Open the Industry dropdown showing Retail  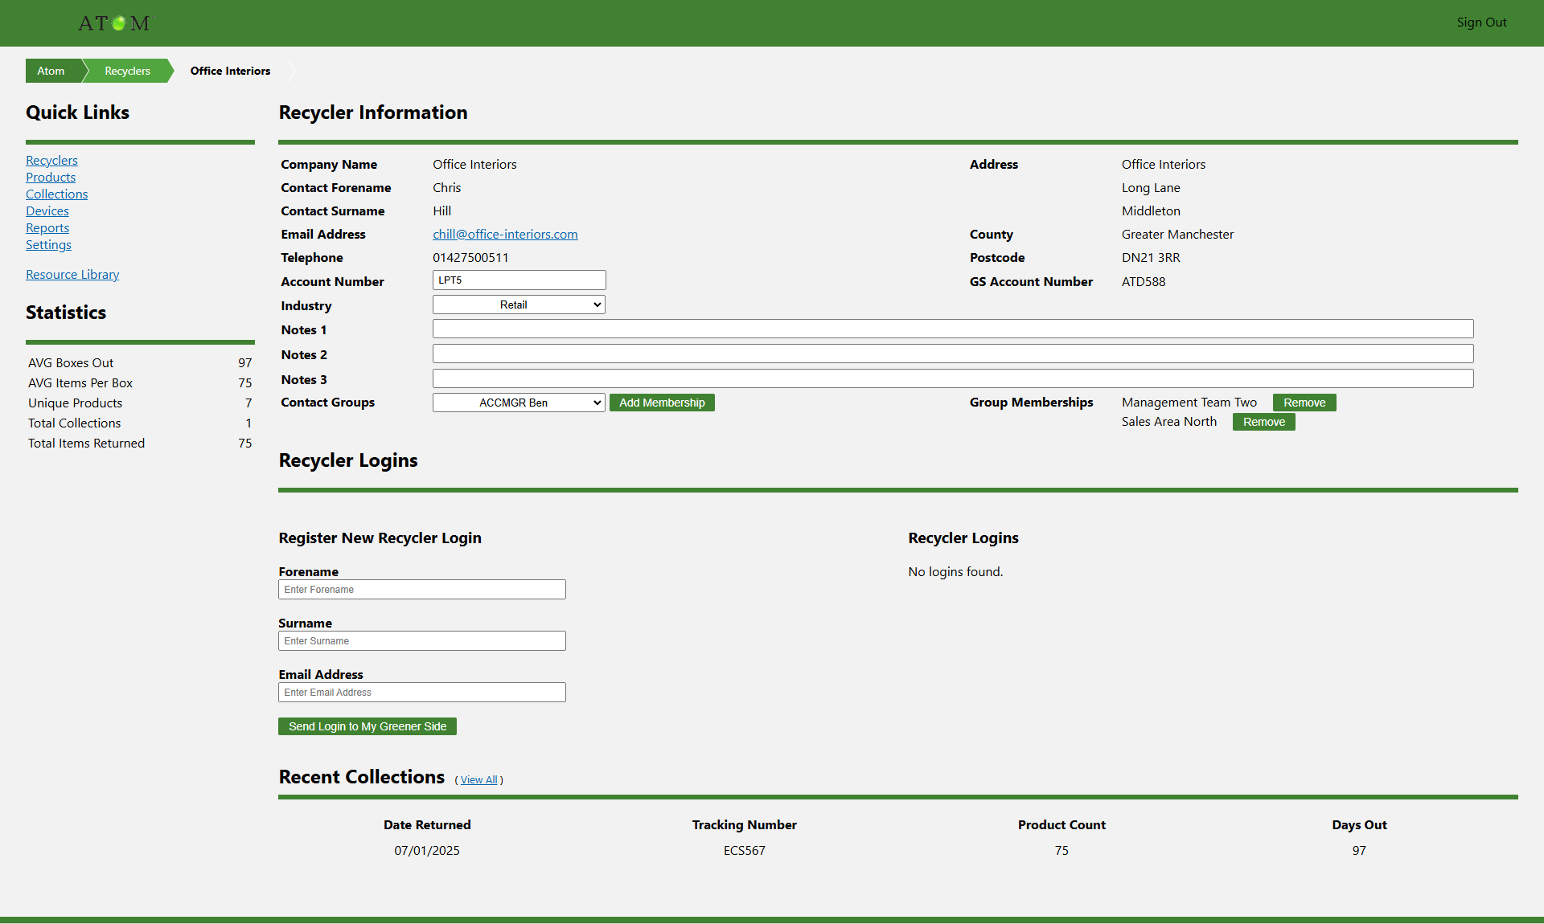tap(519, 305)
